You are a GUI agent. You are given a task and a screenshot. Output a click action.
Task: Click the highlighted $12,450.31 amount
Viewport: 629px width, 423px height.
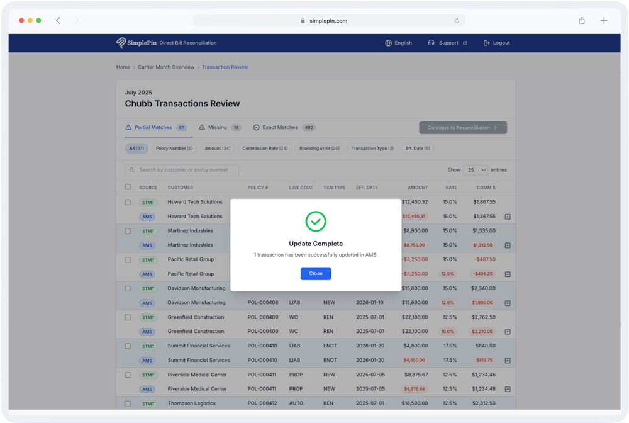pos(414,217)
